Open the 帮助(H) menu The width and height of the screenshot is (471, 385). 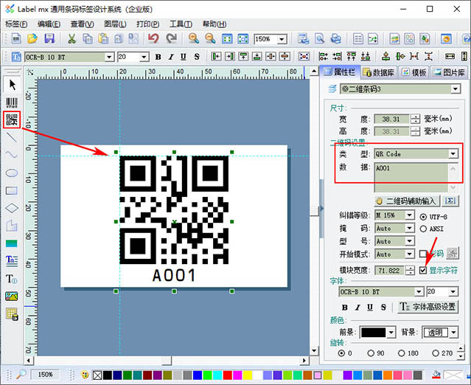click(x=214, y=24)
